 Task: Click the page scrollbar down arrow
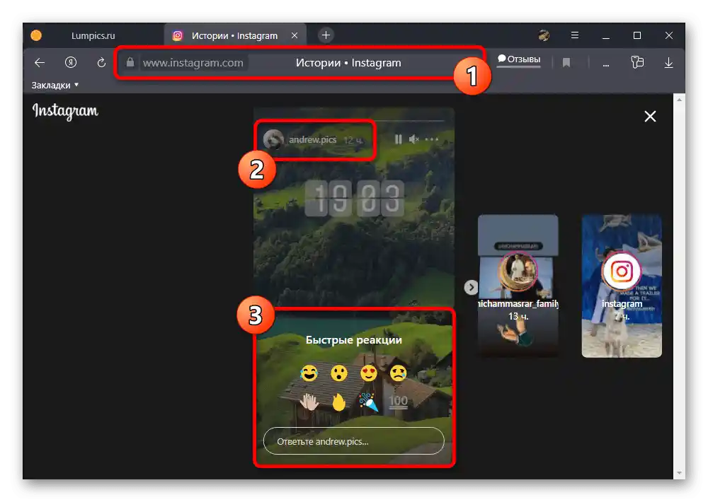pos(679,473)
